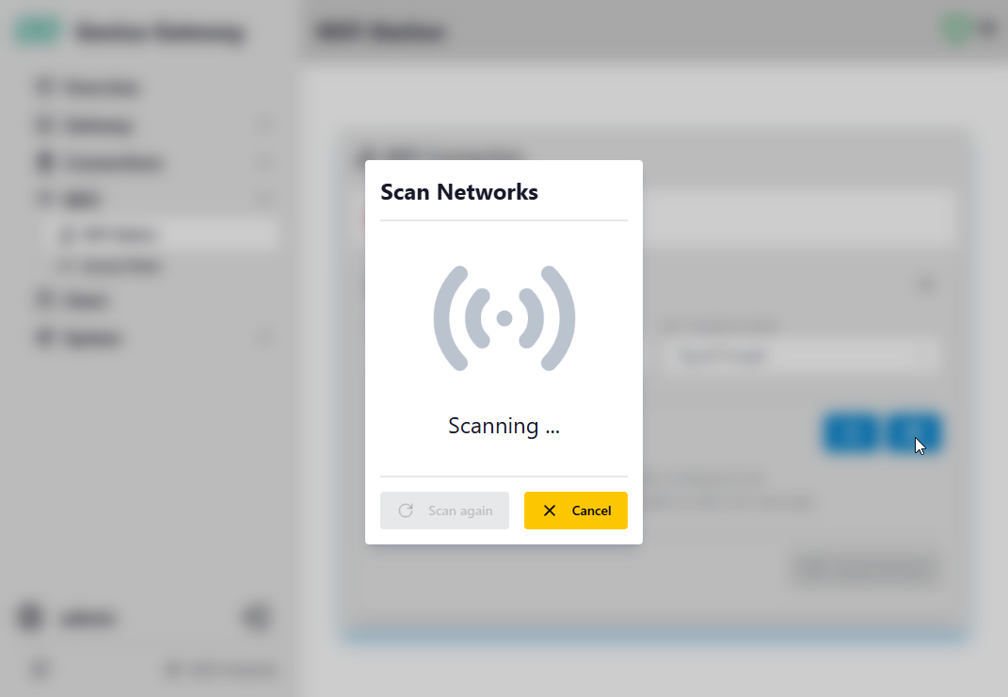Click the blurred green logo in sidebar header
The height and width of the screenshot is (697, 1008).
coord(38,31)
